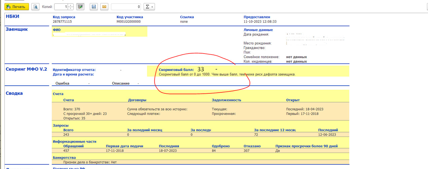Select requests value 72
Viewport: 428px width, 169px height.
click(256, 135)
